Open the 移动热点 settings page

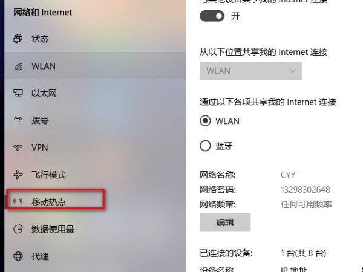(55, 202)
